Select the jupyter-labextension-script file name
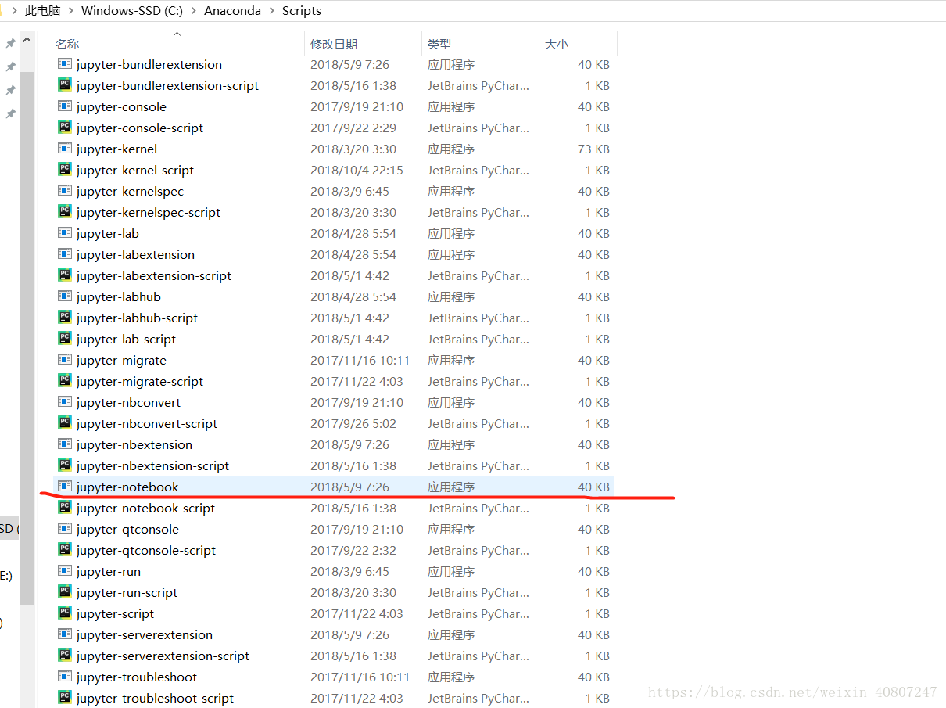Screen dimensions: 946x708 pyautogui.click(x=154, y=275)
